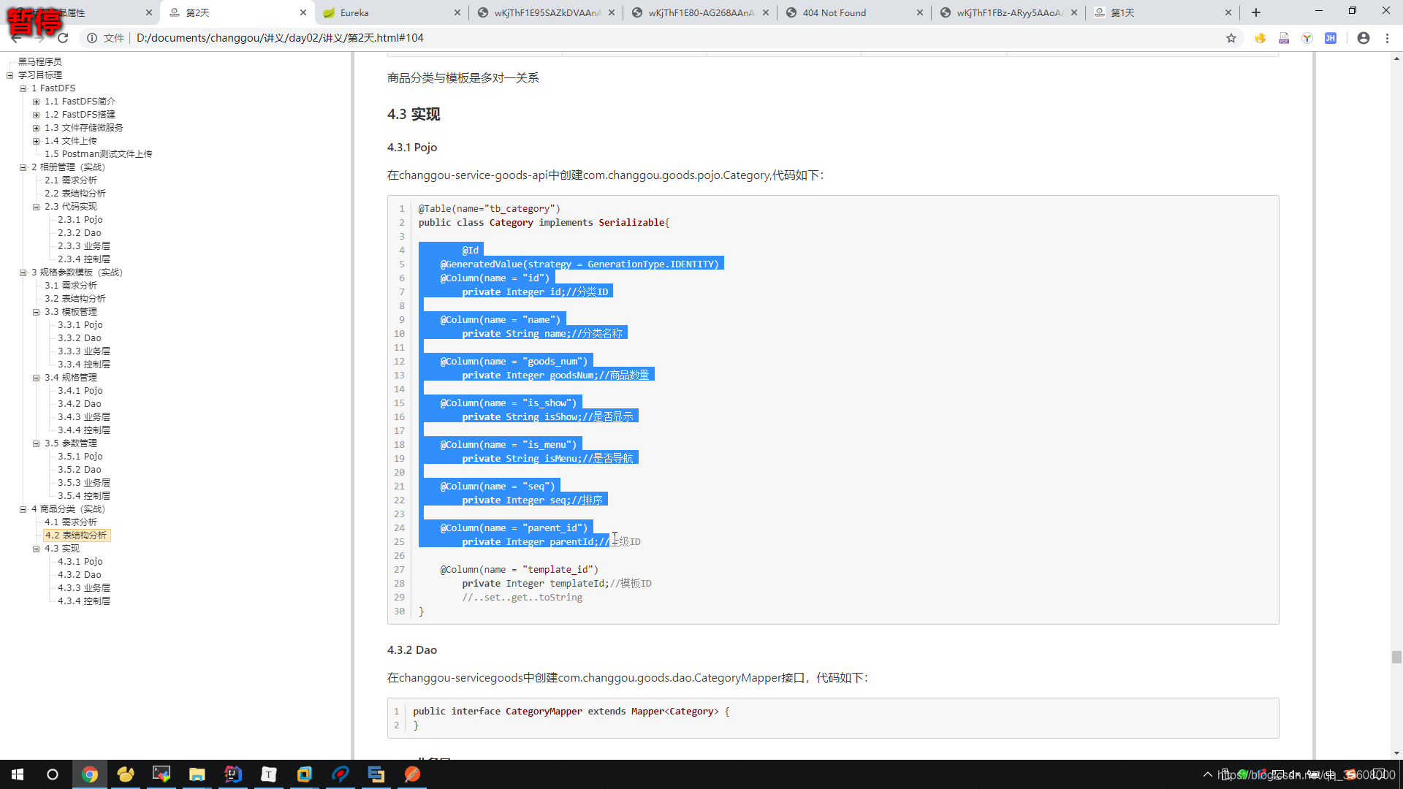This screenshot has height=789, width=1403.
Task: Open the JH extension icon
Action: (1331, 38)
